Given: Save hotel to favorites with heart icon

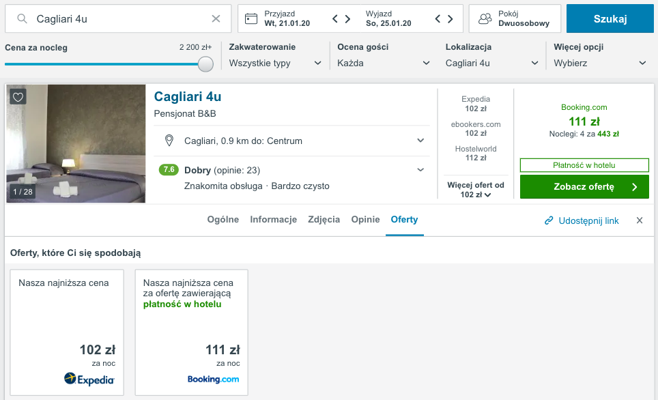Looking at the screenshot, I should (x=18, y=97).
